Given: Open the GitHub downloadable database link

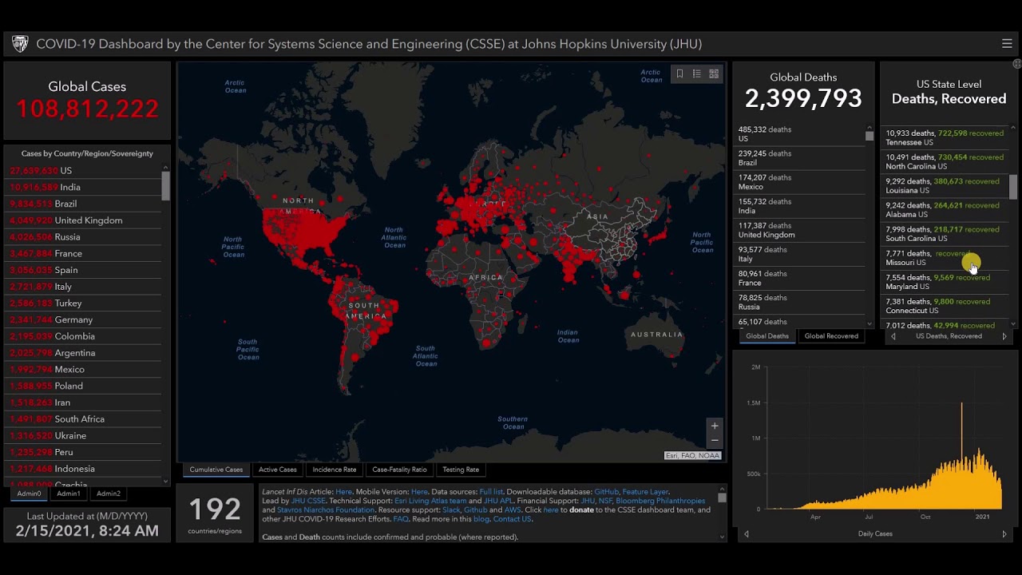Looking at the screenshot, I should [606, 492].
